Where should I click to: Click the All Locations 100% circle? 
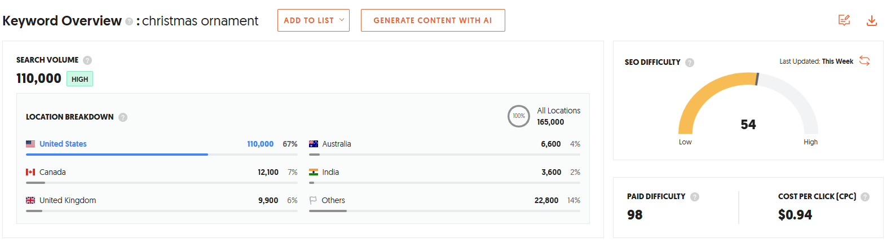coord(518,116)
